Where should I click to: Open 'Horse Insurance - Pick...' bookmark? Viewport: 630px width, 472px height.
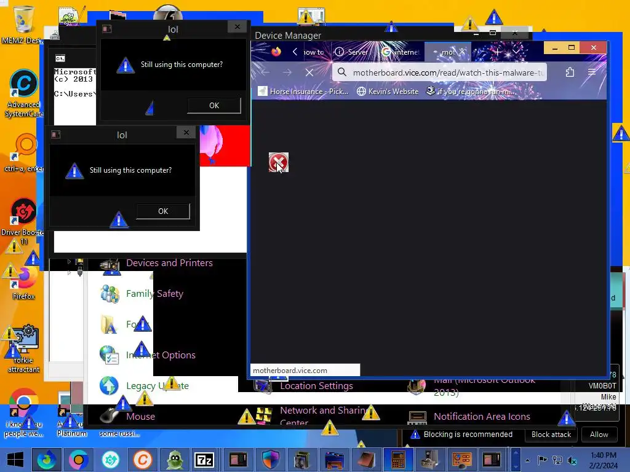(303, 92)
